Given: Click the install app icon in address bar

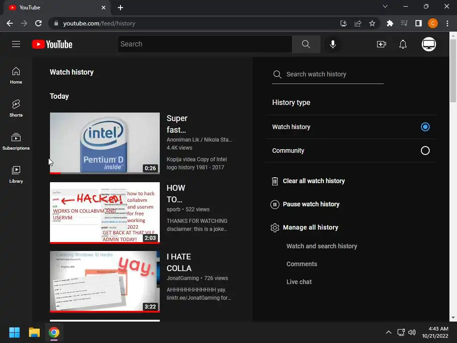Looking at the screenshot, I should pyautogui.click(x=344, y=23).
